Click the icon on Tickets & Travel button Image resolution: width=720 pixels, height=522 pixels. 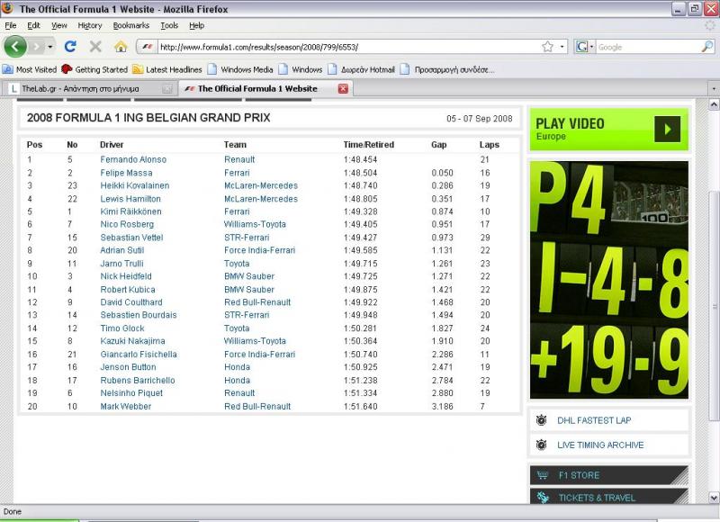[544, 497]
